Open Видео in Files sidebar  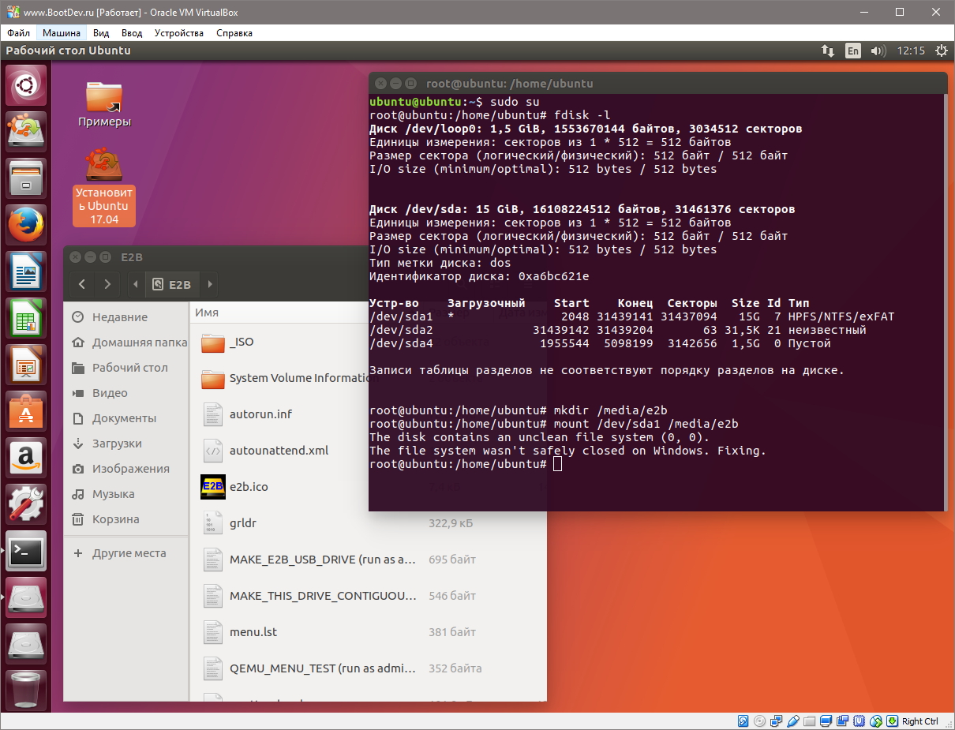tap(126, 393)
